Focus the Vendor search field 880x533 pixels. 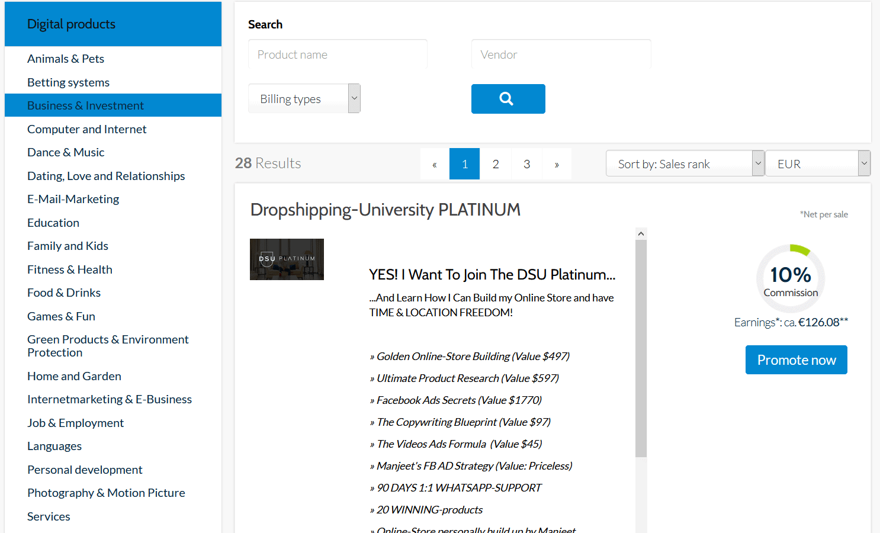click(561, 54)
